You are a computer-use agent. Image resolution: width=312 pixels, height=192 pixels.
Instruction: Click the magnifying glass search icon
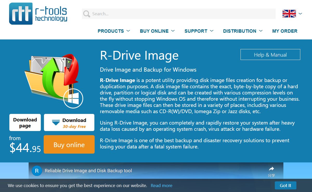(87, 14)
